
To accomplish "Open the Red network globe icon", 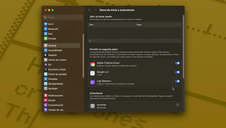I will pyautogui.click(x=46, y=34).
